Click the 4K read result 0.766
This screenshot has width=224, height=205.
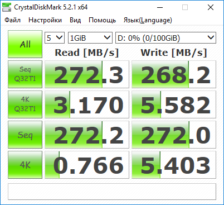(x=87, y=165)
